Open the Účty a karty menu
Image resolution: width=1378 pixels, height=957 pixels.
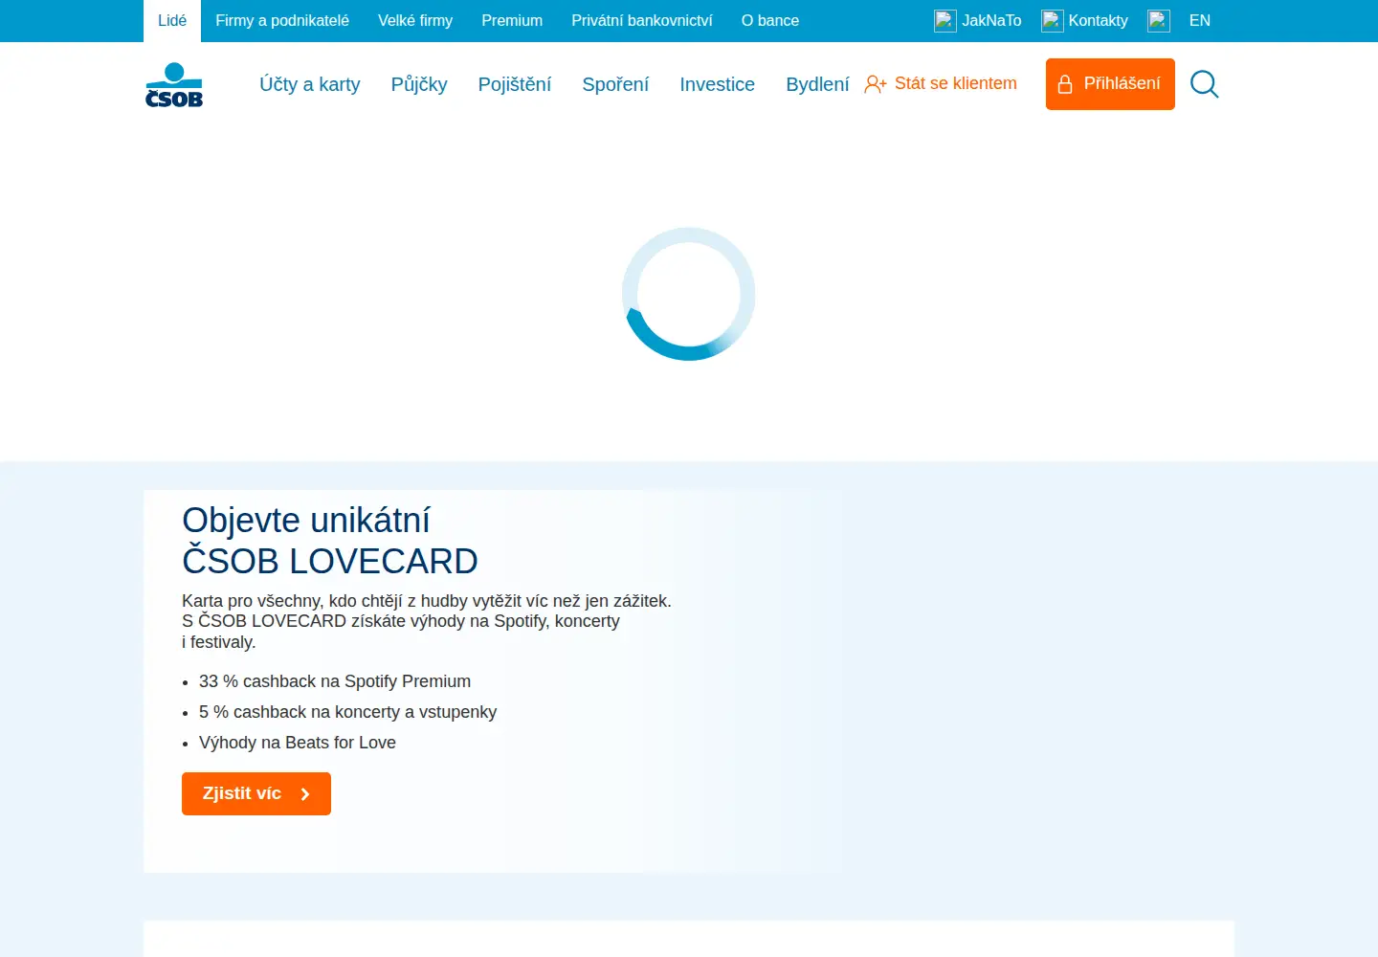pos(310,84)
